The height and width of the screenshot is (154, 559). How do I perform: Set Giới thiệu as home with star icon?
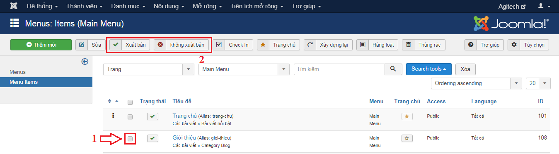[x=407, y=138]
